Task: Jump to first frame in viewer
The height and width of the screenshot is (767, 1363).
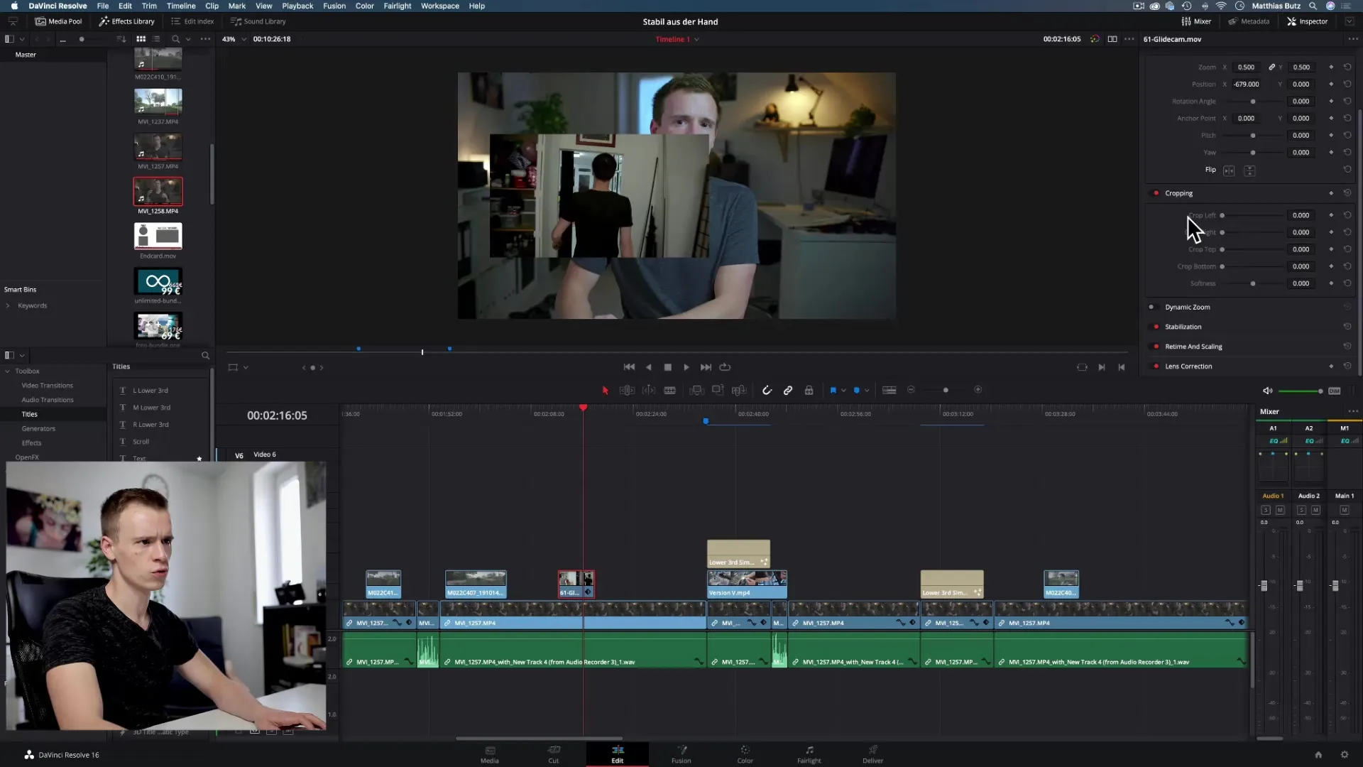Action: click(629, 367)
